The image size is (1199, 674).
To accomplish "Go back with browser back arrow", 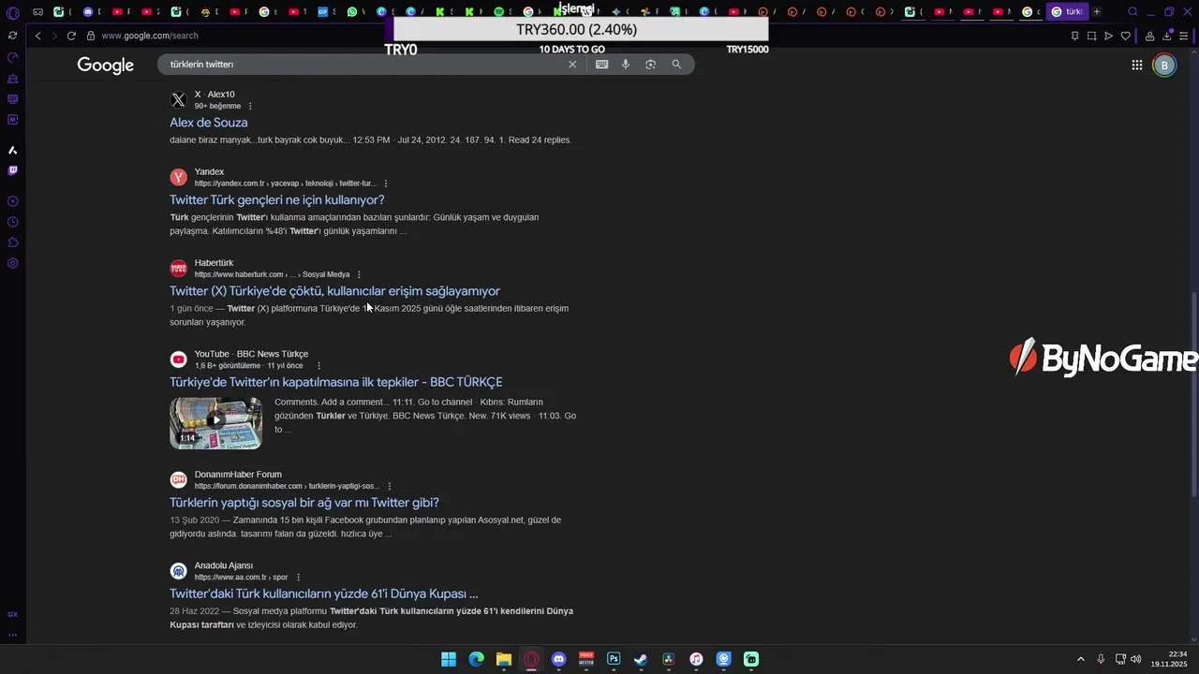I will click(x=37, y=36).
